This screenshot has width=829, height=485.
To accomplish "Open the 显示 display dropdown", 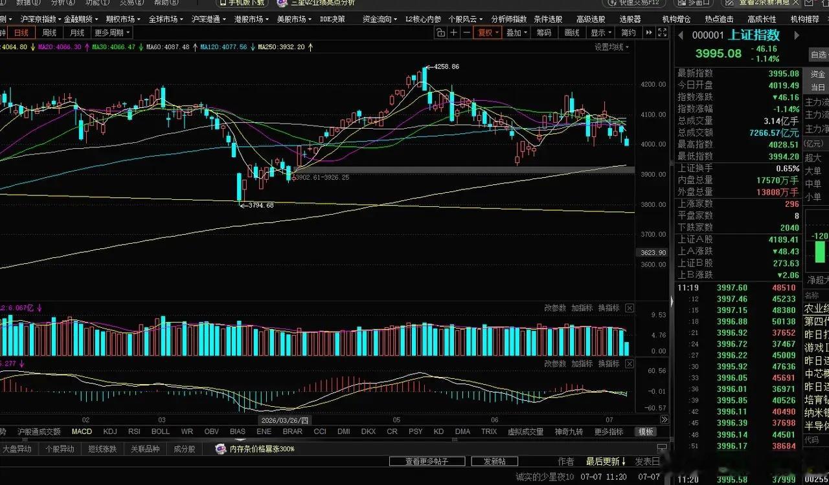I will coord(601,32).
